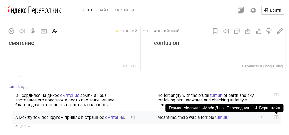The width and height of the screenshot is (289, 135).
Task: Open the collections icon in header
Action: coord(240,10)
